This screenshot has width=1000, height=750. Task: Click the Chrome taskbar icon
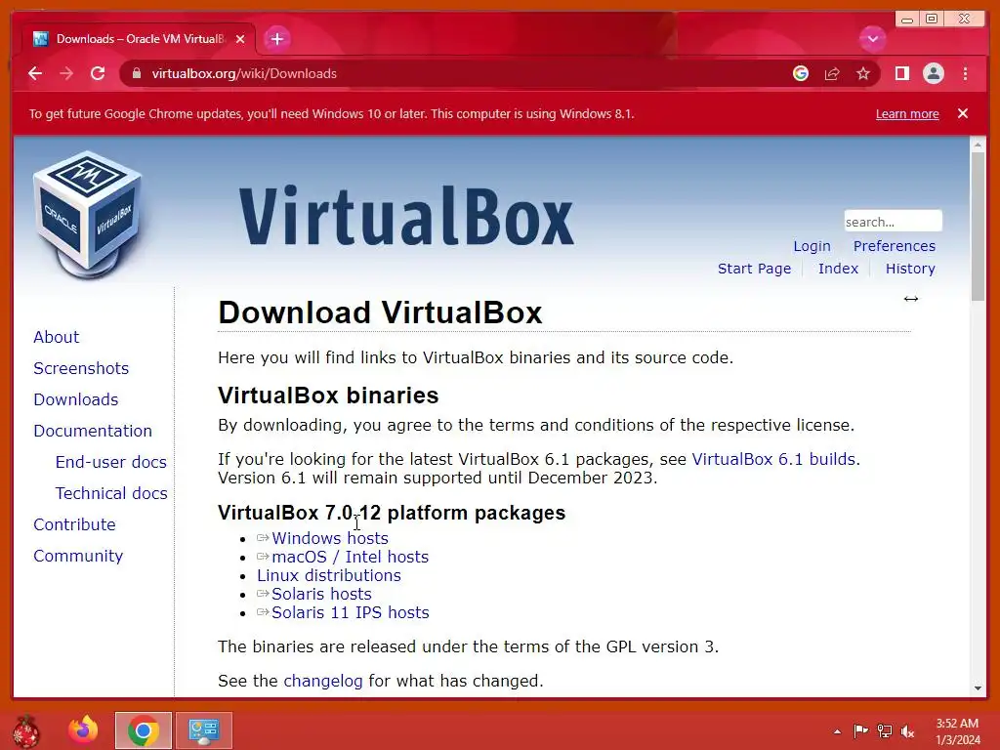[143, 730]
